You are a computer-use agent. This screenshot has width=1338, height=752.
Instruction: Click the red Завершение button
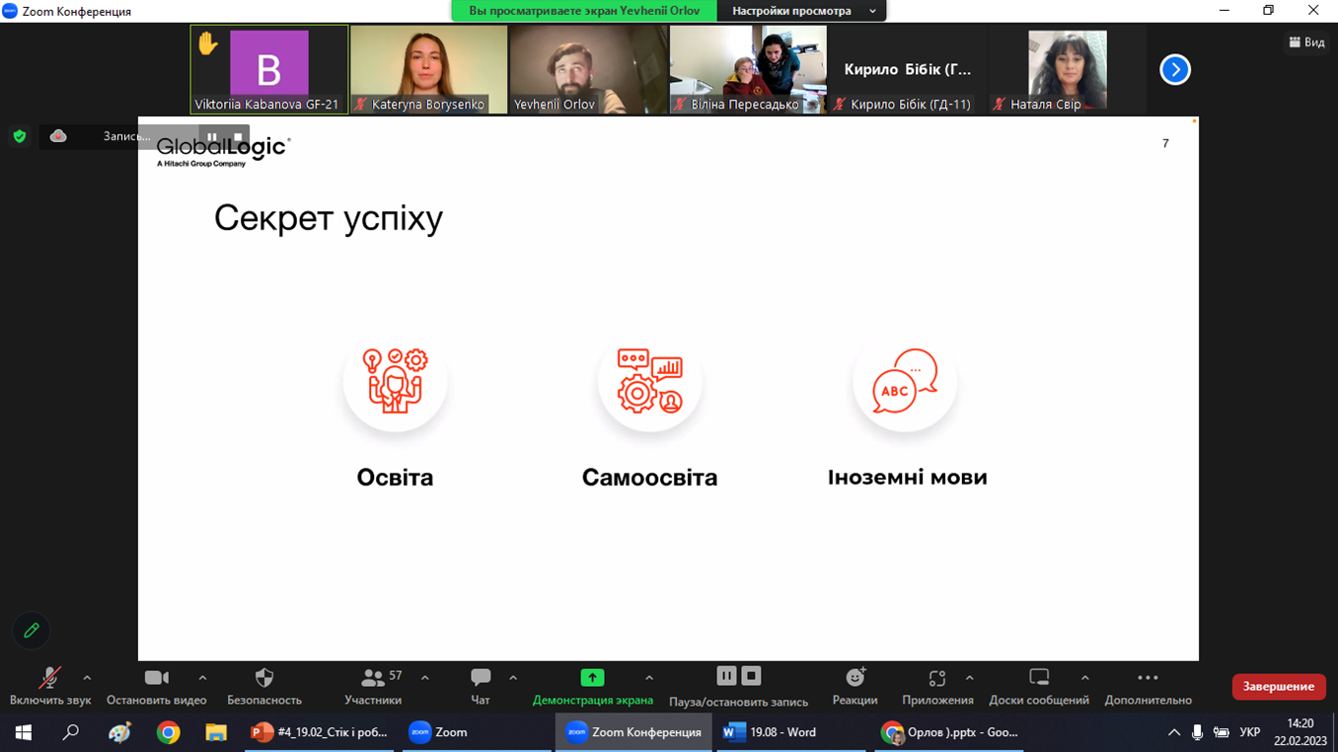point(1278,687)
